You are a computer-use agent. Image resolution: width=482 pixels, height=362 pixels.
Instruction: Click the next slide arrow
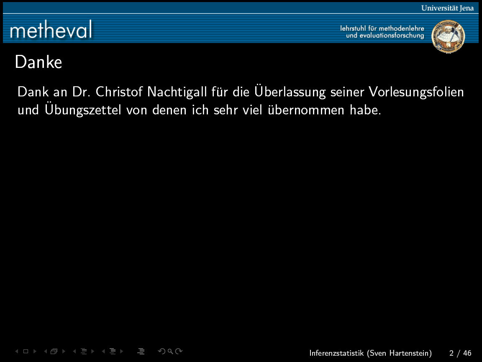[35, 352]
